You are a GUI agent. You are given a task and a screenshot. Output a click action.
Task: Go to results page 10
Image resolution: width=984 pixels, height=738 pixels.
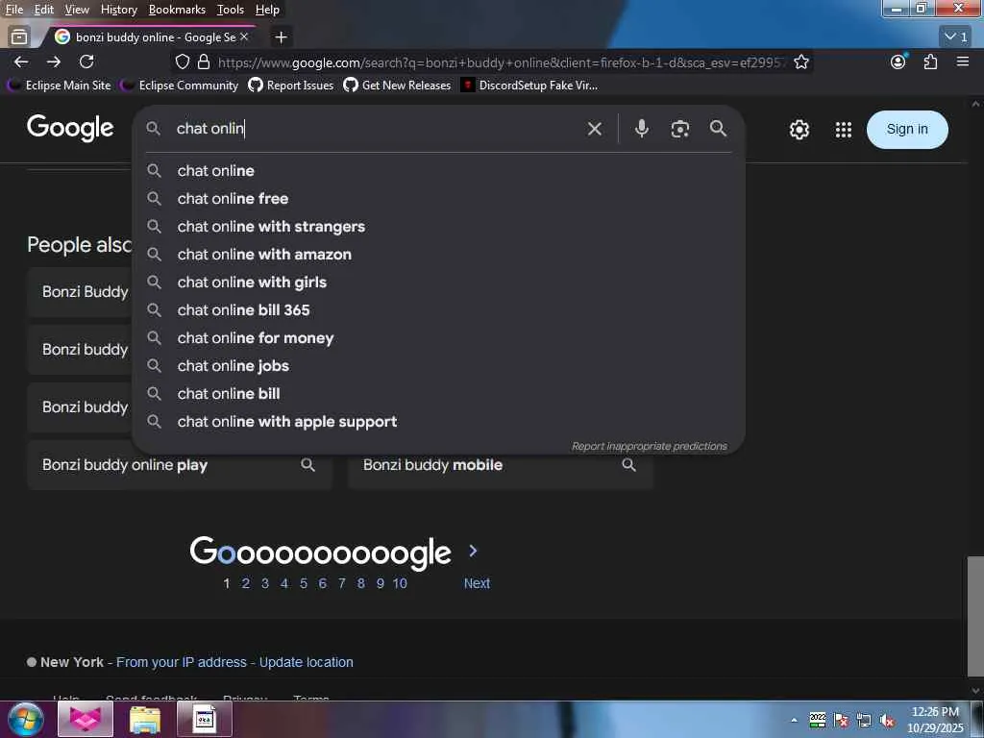[x=400, y=583]
